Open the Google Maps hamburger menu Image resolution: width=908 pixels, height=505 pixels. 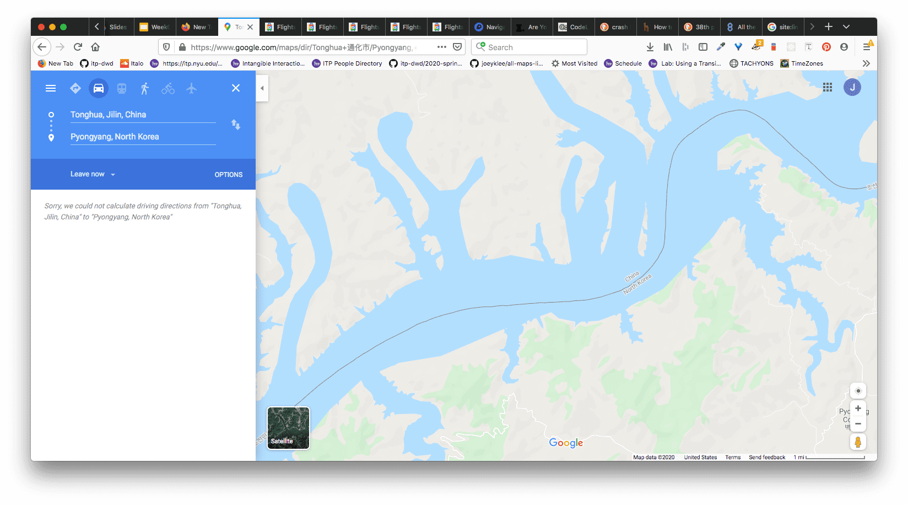[51, 88]
